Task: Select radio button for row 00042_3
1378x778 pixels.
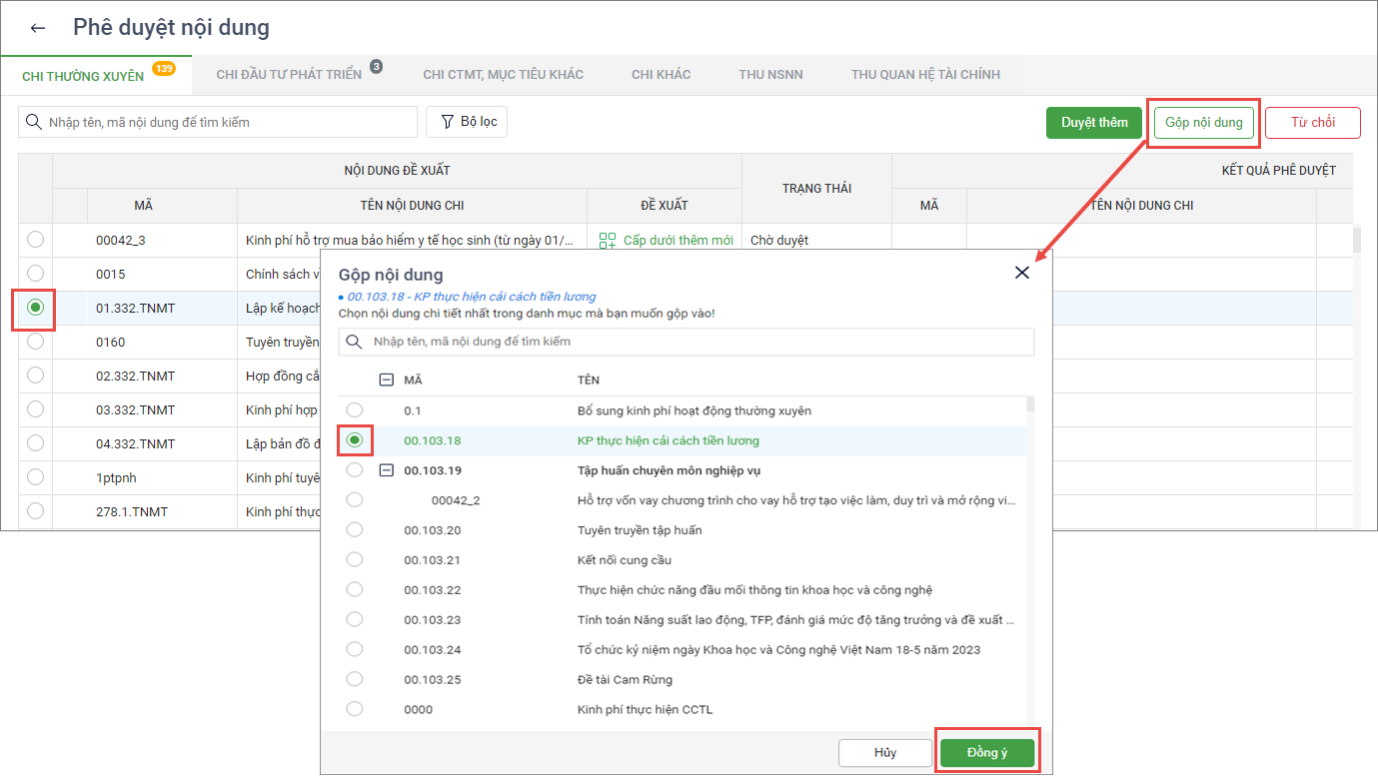Action: point(36,240)
